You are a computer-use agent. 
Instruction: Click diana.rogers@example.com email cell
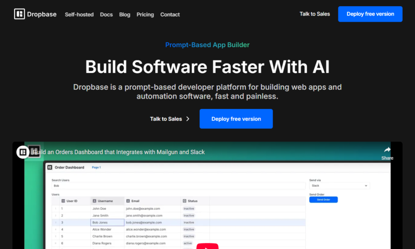tap(152, 243)
